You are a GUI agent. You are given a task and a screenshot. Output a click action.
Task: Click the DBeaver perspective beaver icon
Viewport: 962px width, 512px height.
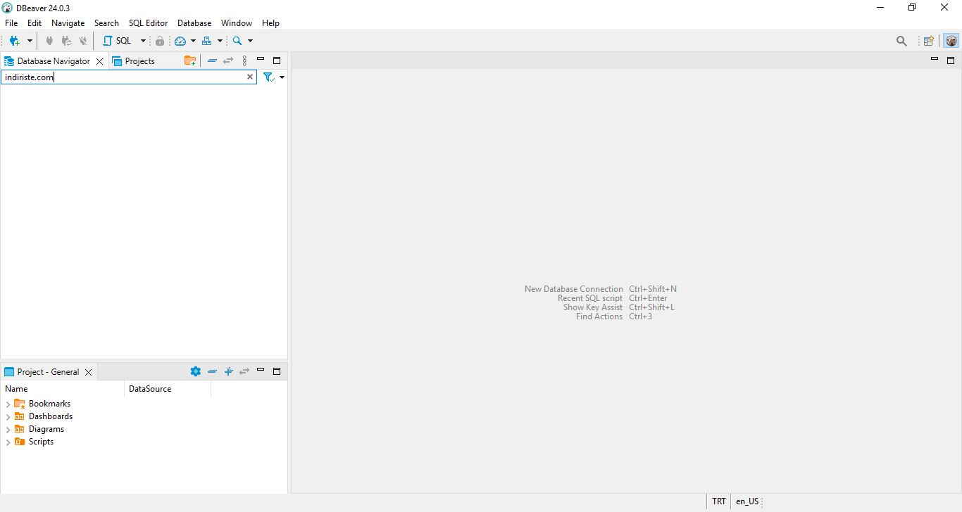pyautogui.click(x=951, y=41)
